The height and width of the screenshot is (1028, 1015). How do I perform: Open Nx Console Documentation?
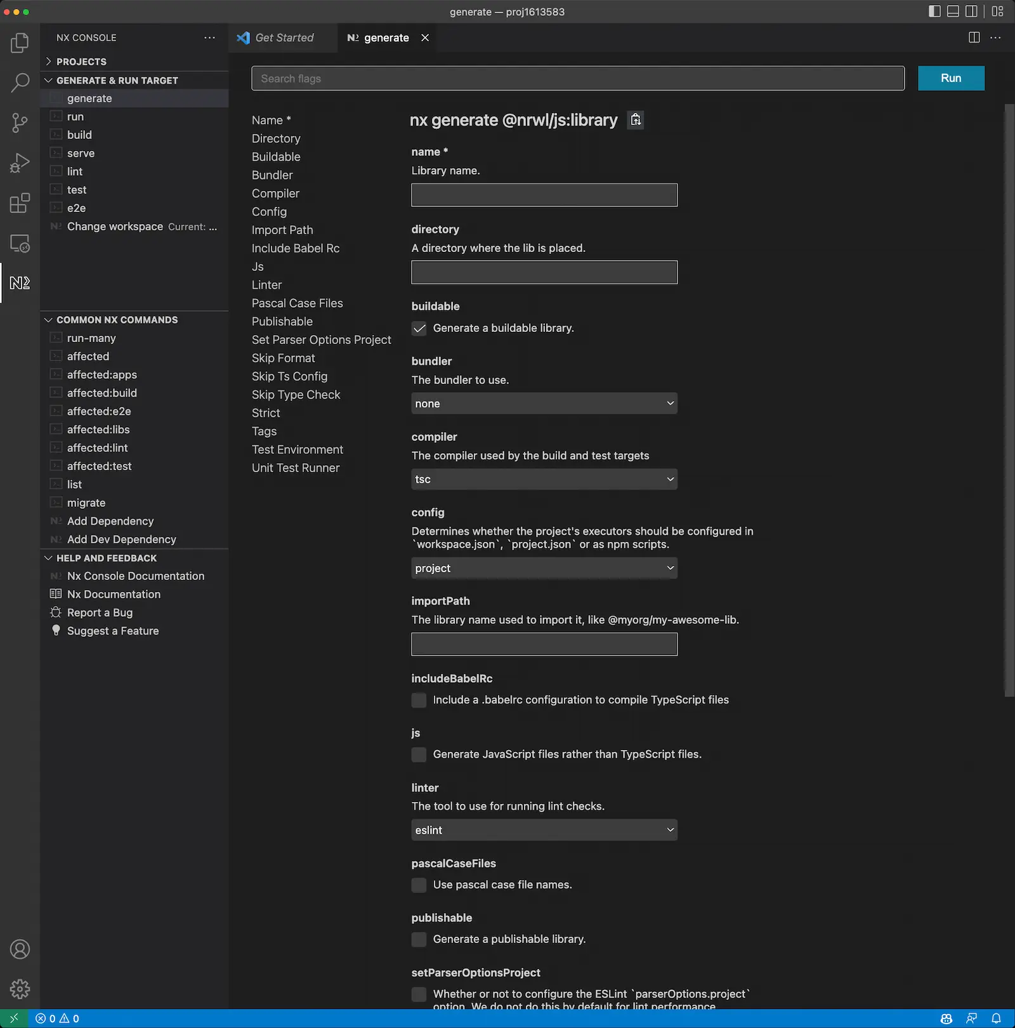pyautogui.click(x=136, y=576)
